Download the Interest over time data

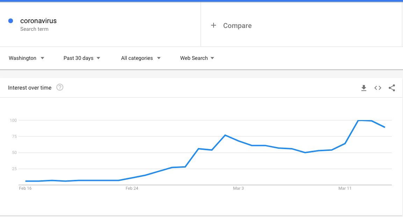[364, 88]
